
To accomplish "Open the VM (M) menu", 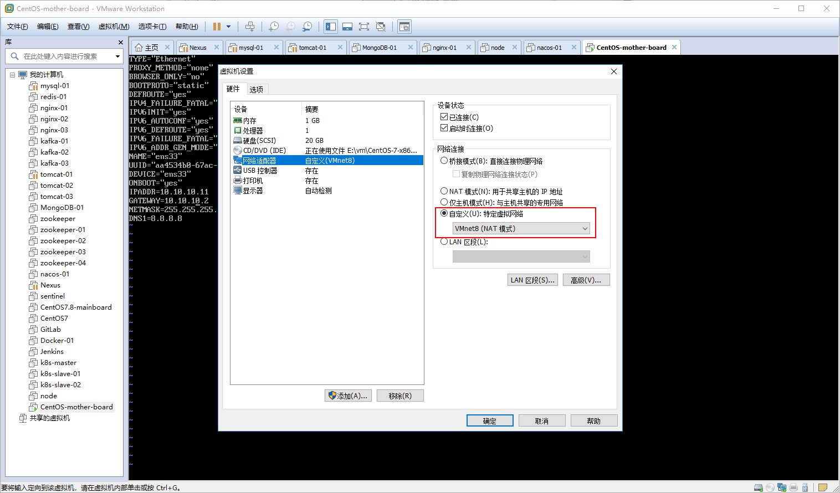I will [114, 27].
